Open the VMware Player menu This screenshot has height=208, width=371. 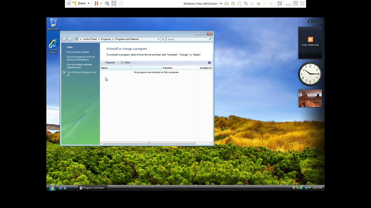[x=81, y=3]
